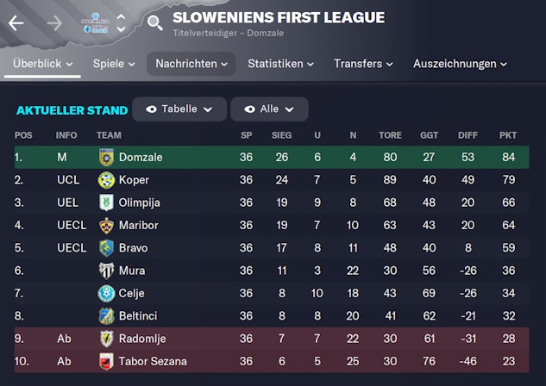Click the forward arrow navigation icon
Screen dimensions: 546x386
[x=54, y=23]
